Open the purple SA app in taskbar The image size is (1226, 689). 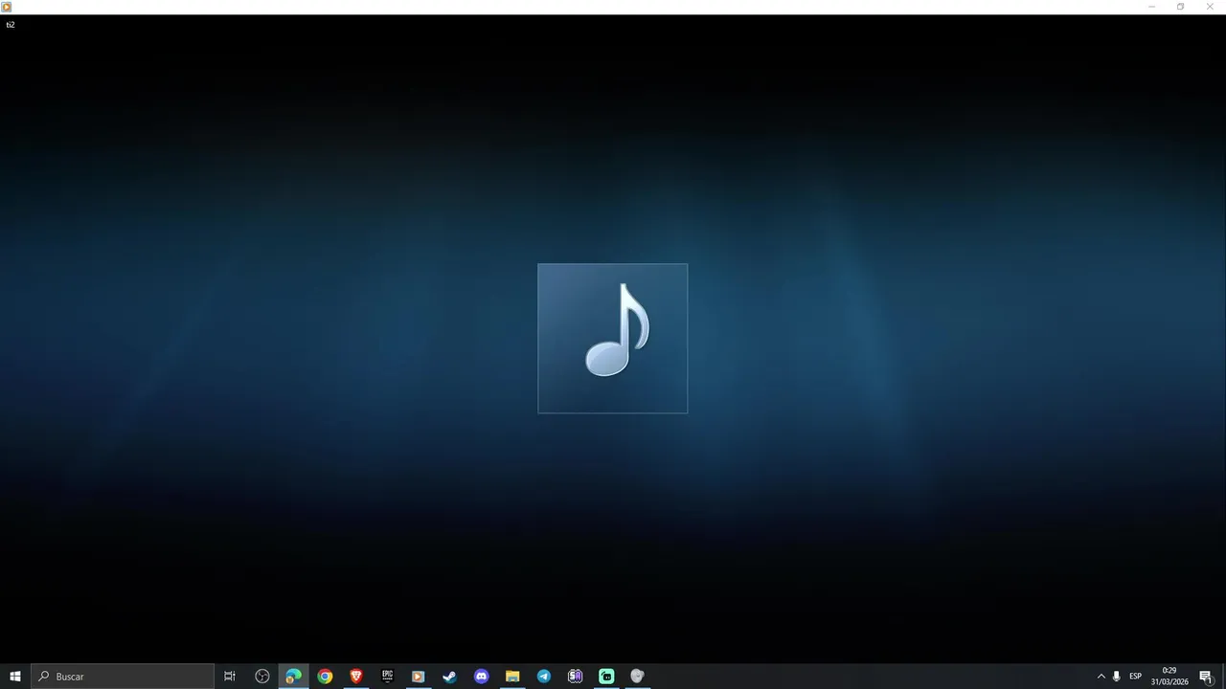[575, 676]
